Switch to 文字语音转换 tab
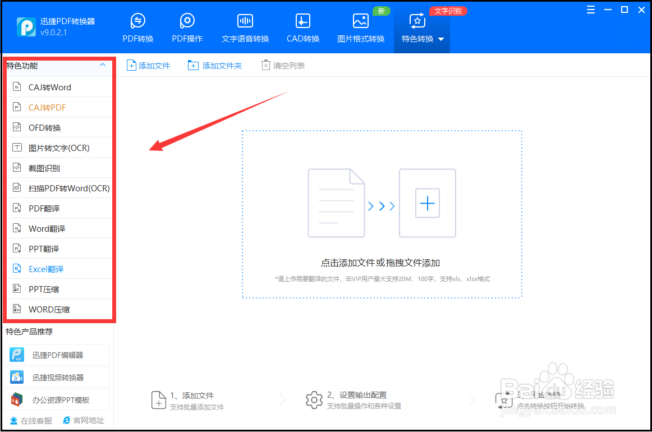 [x=245, y=28]
